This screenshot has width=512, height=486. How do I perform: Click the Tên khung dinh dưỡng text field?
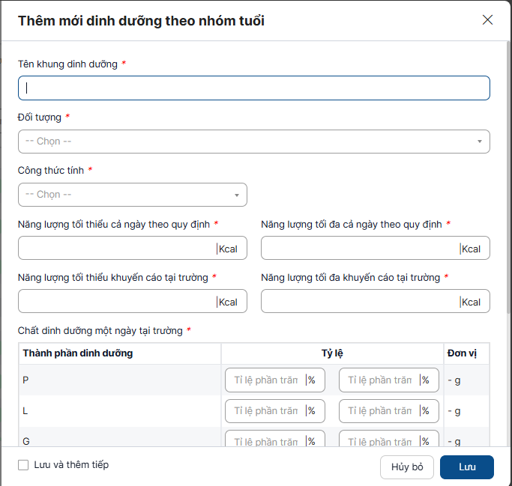click(x=253, y=88)
